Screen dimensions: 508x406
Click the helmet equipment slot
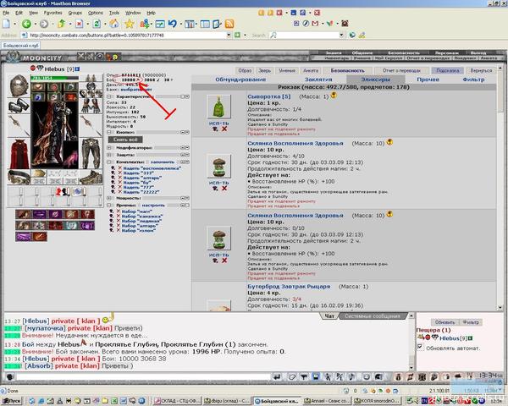(x=19, y=85)
